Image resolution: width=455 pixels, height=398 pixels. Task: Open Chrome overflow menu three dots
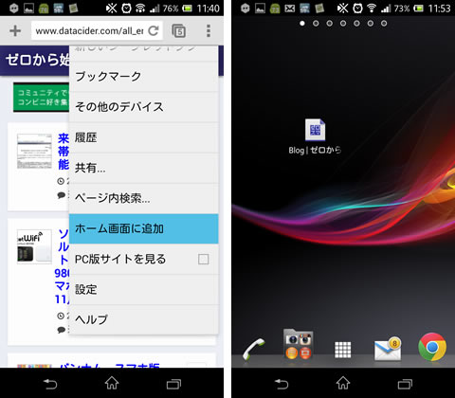209,30
